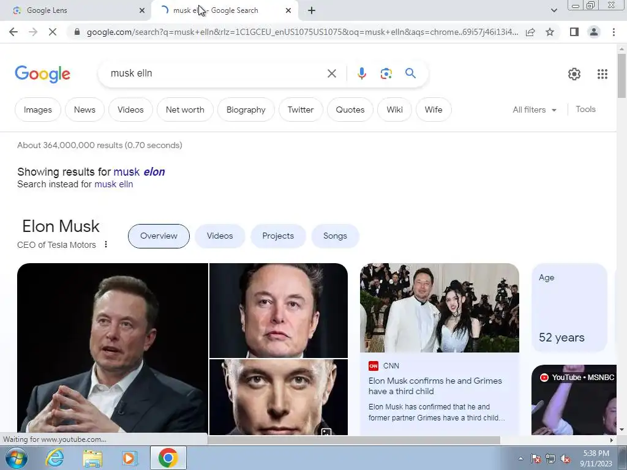Select Overview in knowledge panel
This screenshot has height=470, width=627.
point(159,236)
